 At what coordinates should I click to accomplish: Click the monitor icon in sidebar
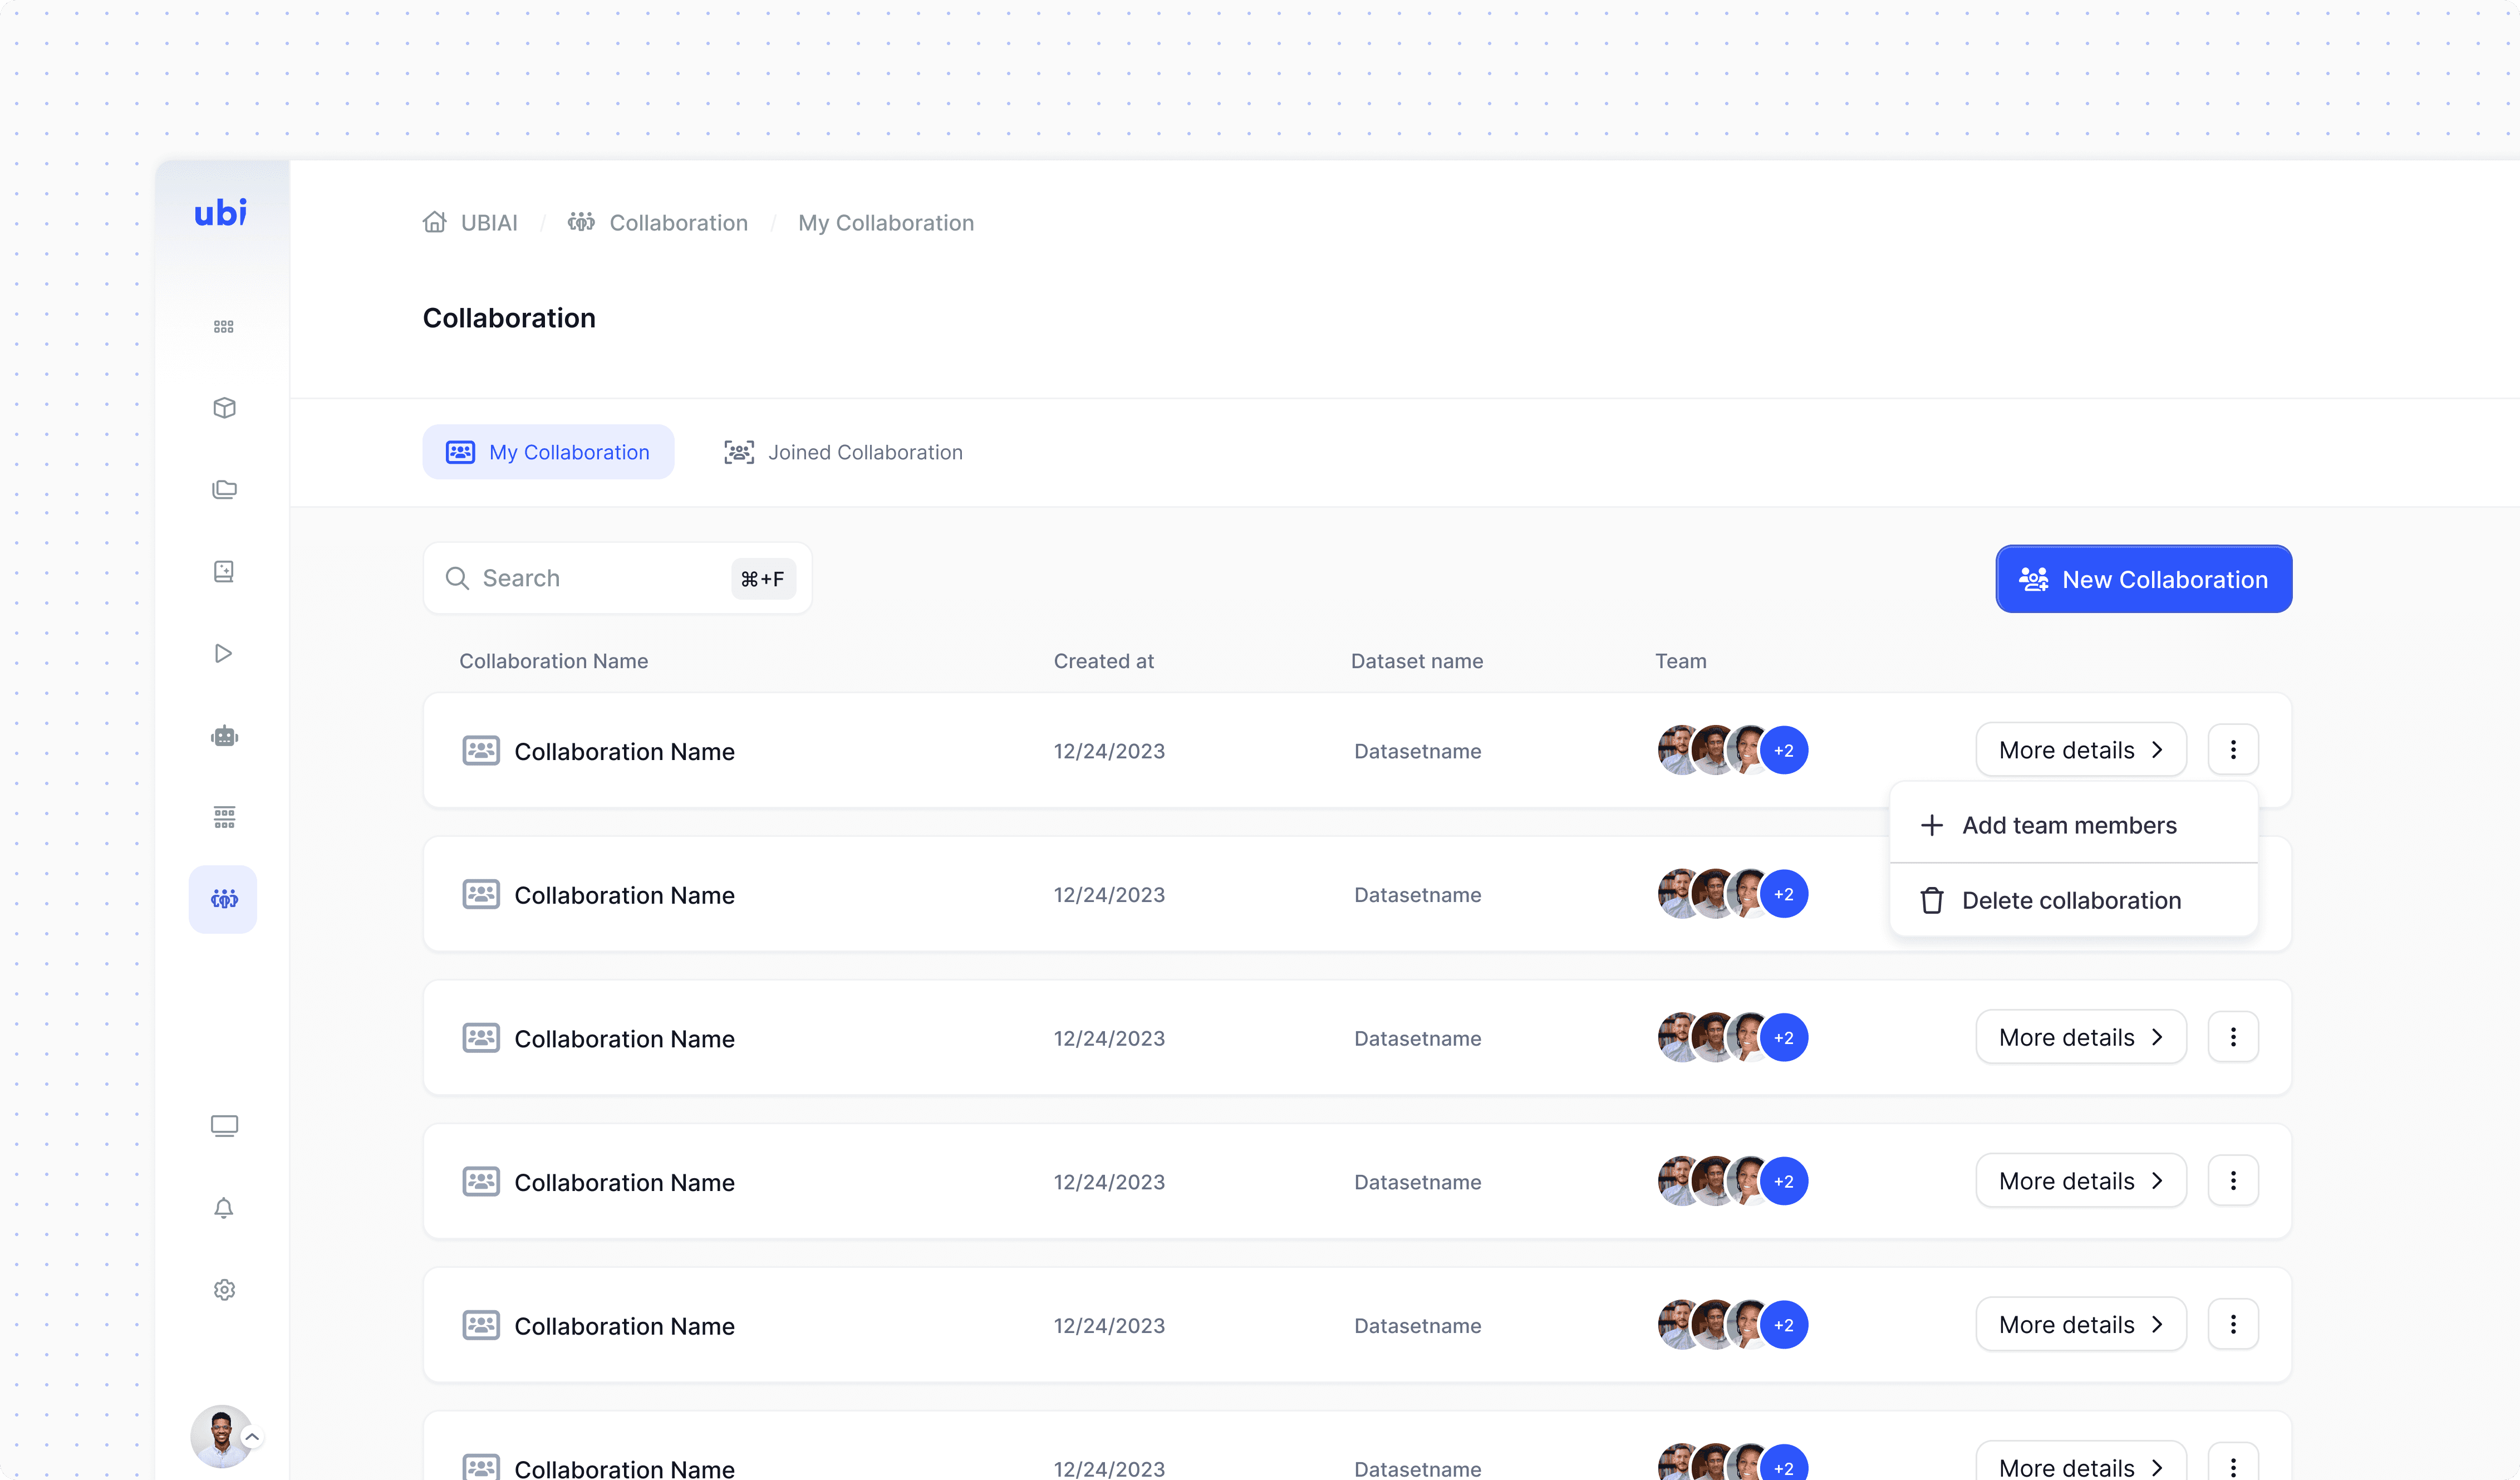coord(224,1126)
